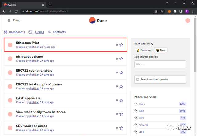Star the ERC721 total supply query
Image resolution: width=197 pixels, height=136 pixels.
click(x=121, y=86)
